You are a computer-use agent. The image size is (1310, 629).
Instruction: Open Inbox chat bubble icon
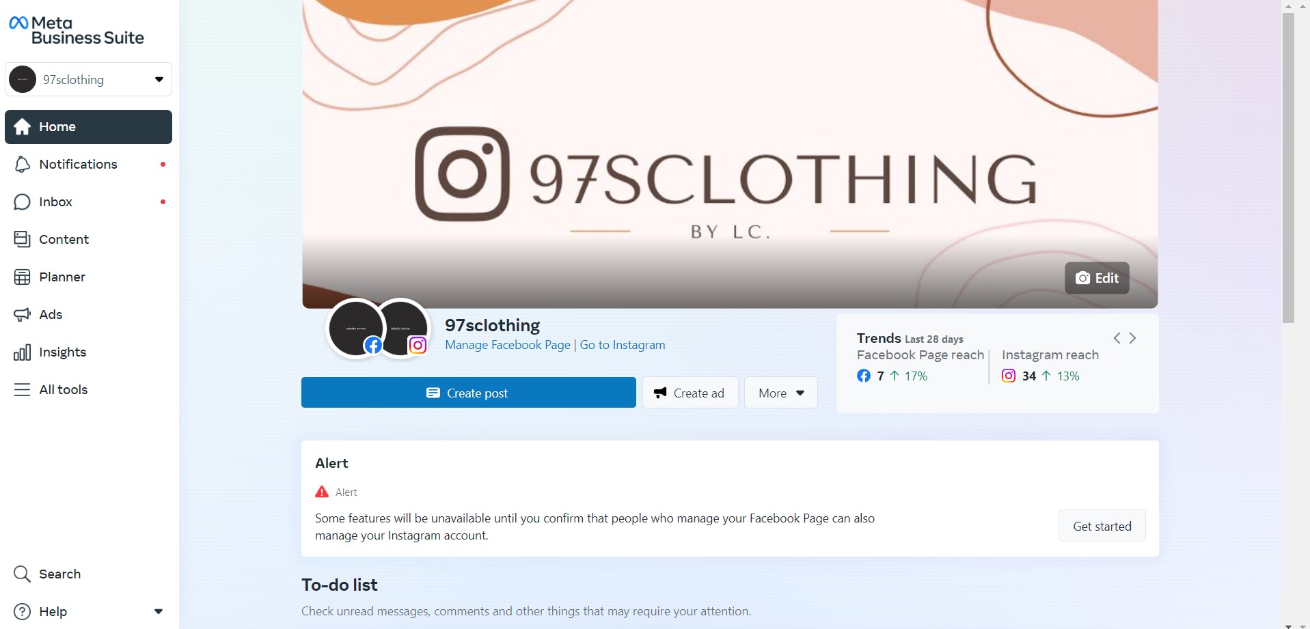tap(22, 202)
